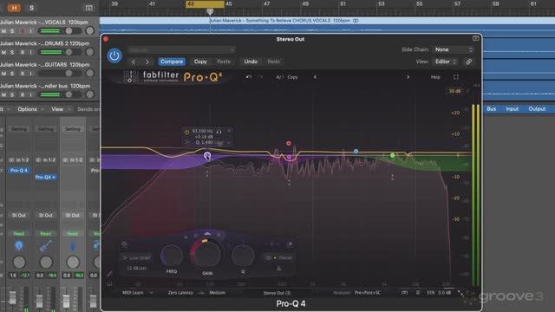
Task: Switch to the Bus tab
Action: (492, 109)
